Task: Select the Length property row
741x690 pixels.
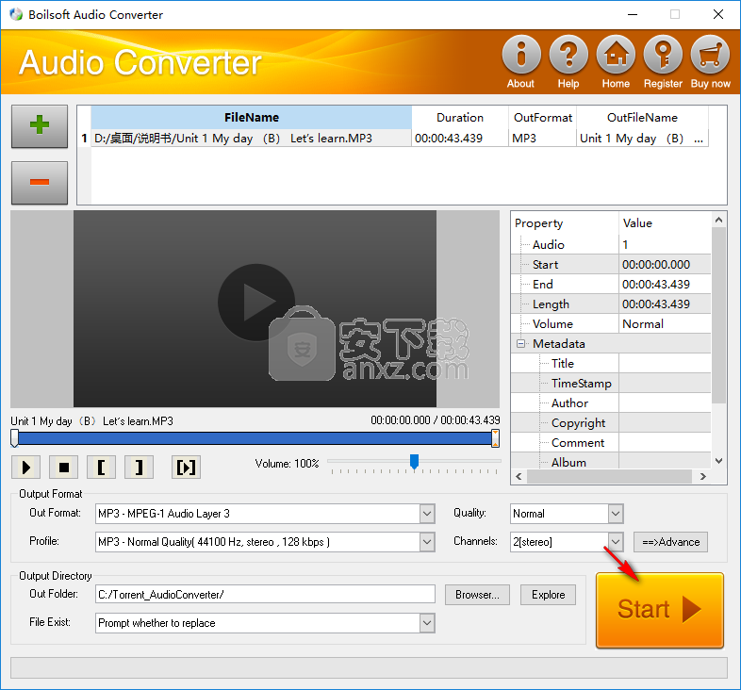Action: [611, 304]
